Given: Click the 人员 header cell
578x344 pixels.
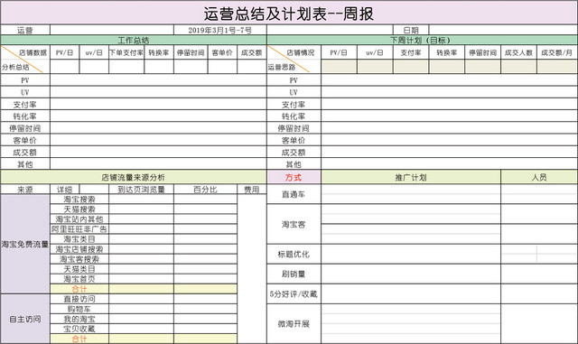Looking at the screenshot, I should [x=539, y=177].
